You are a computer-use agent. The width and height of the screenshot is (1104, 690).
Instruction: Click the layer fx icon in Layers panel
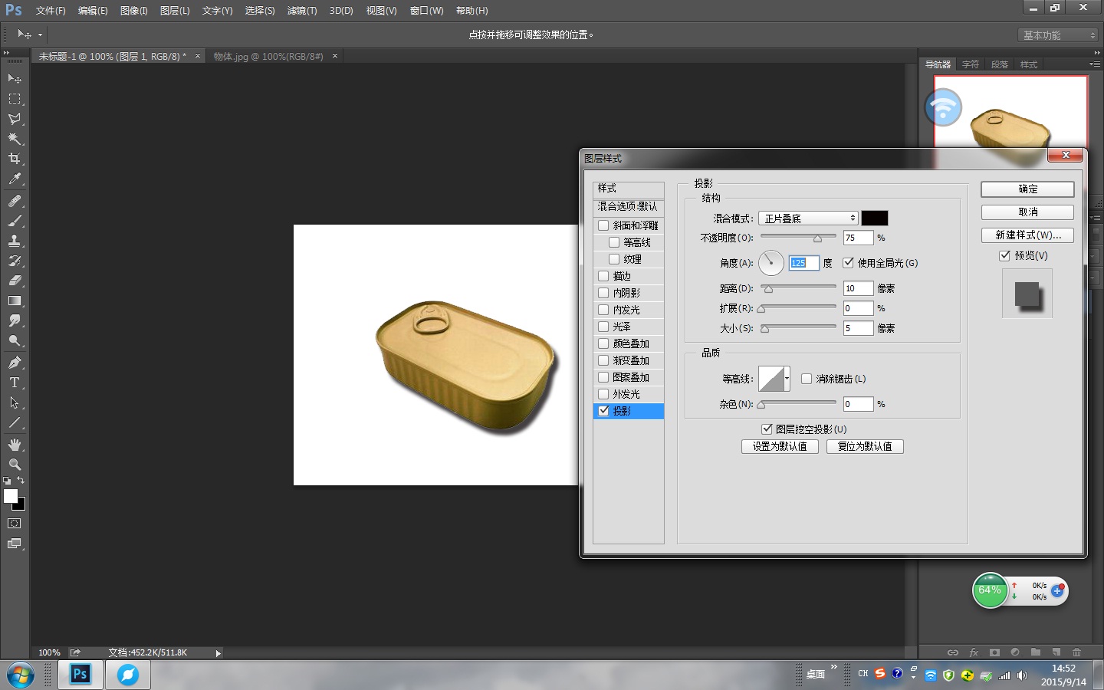[x=974, y=652]
